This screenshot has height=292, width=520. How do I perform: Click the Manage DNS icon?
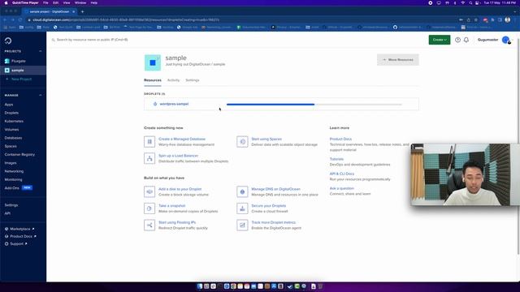(242, 191)
